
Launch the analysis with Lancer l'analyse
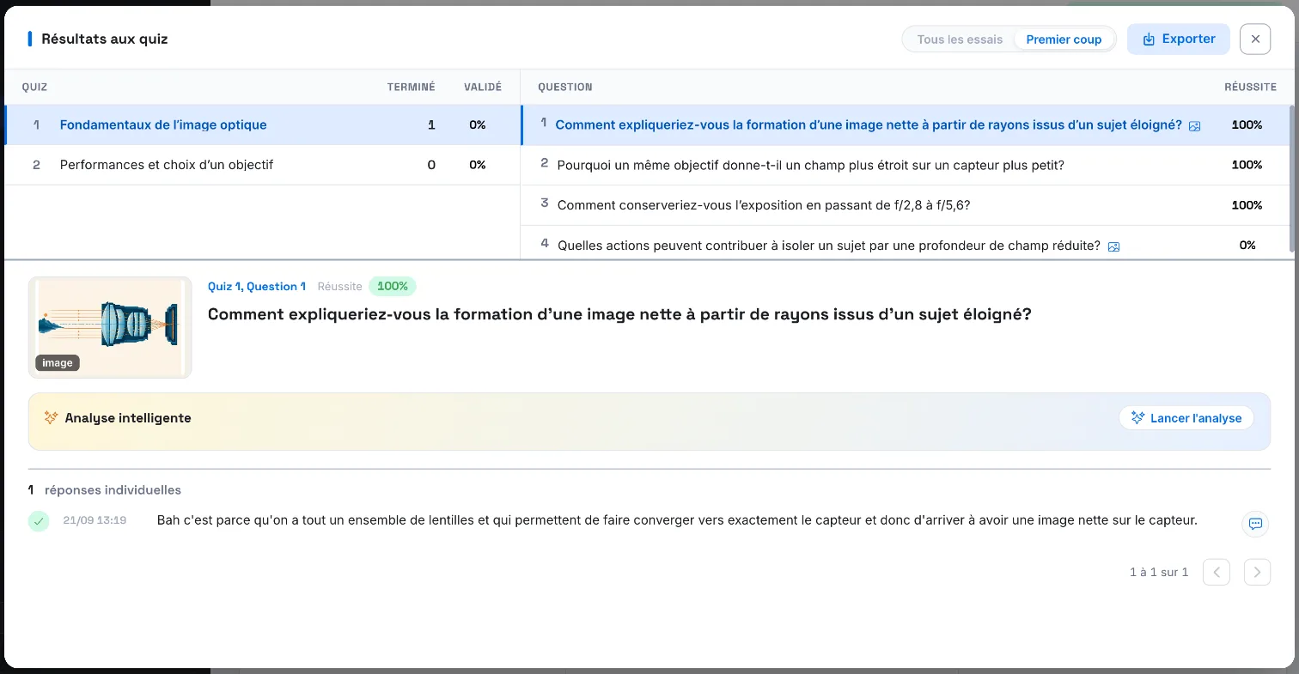coord(1186,418)
